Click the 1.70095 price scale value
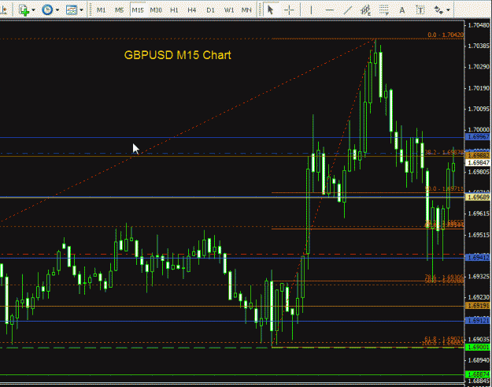The image size is (492, 387). [479, 109]
